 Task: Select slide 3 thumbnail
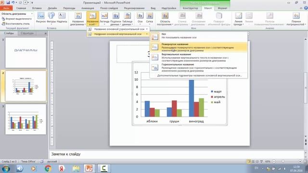26,119
